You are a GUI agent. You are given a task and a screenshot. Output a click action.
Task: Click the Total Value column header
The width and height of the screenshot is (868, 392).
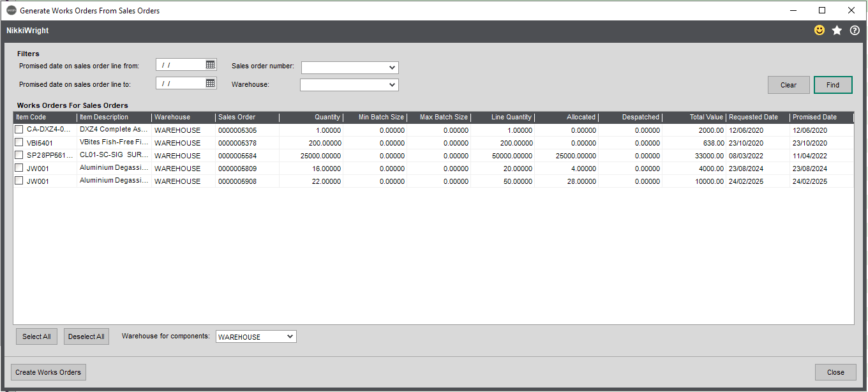coord(694,117)
